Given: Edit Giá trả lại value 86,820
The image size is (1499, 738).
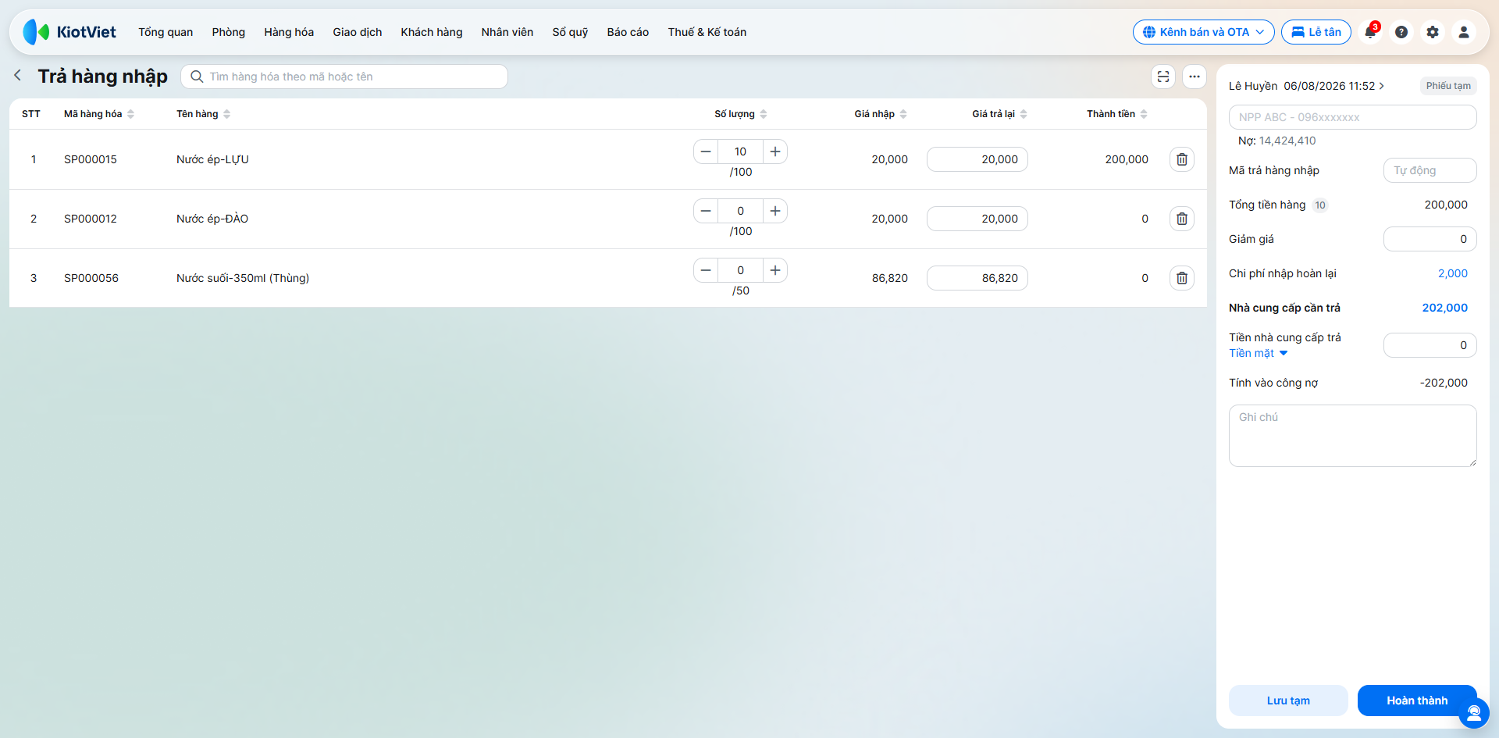Looking at the screenshot, I should pos(977,278).
